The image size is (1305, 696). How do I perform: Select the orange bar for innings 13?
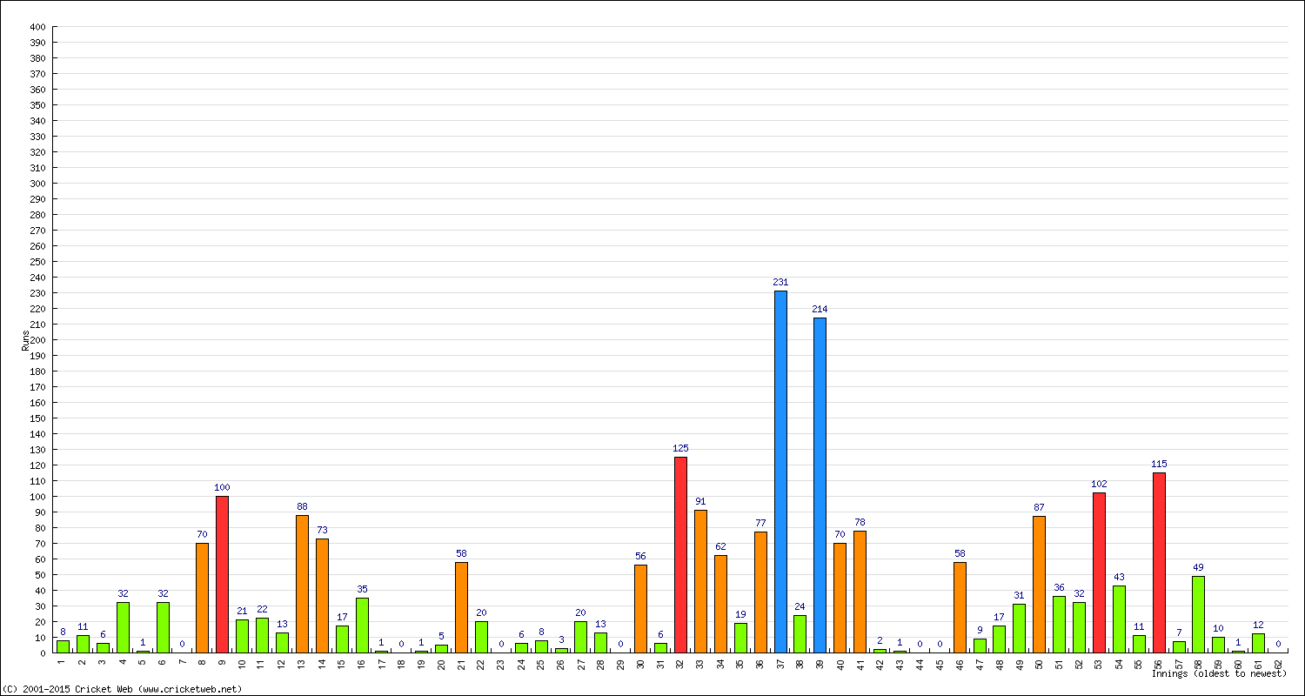pos(302,584)
